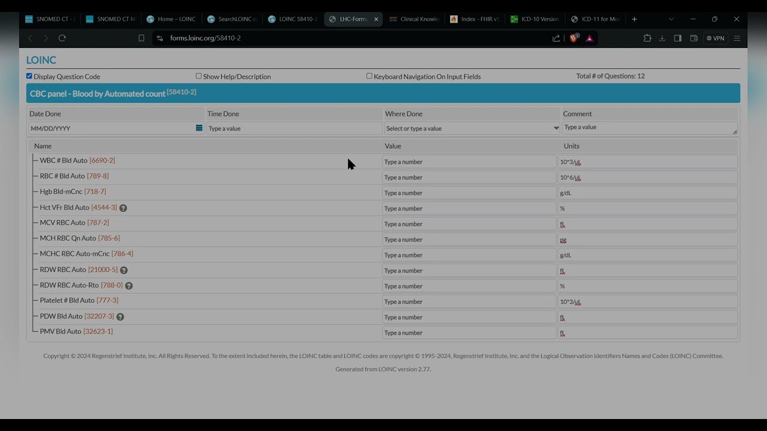This screenshot has height=431, width=767.
Task: Enable Show Help/Description checkbox
Action: coord(198,76)
